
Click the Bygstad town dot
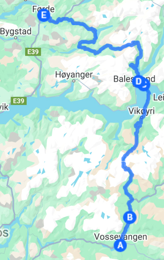coord(15,38)
